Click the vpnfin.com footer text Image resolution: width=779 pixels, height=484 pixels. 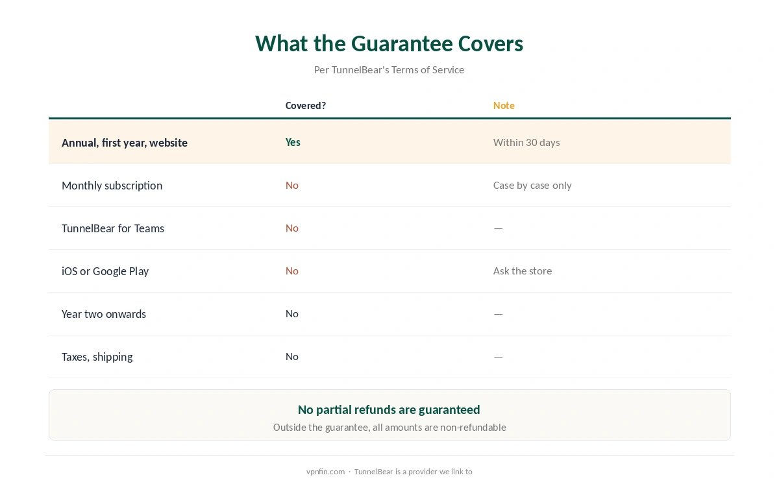325,472
